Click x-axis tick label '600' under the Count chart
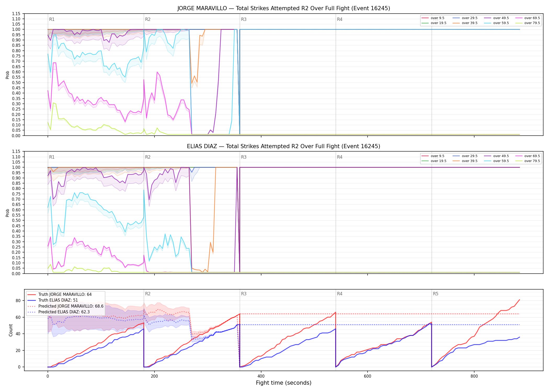Image resolution: width=549 pixels, height=392 pixels. tap(368, 376)
